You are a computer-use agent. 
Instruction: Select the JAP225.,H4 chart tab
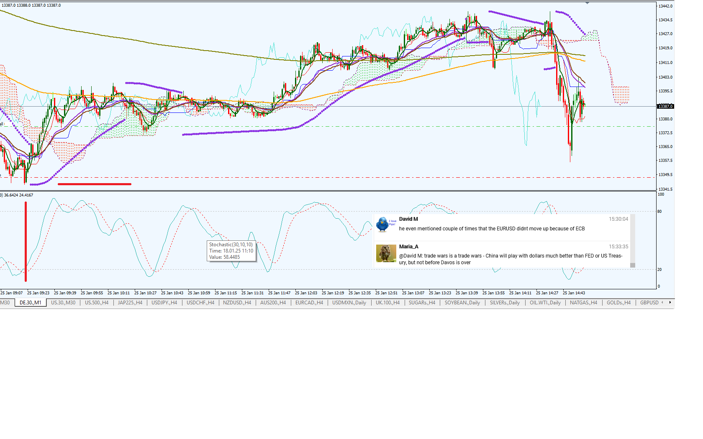130,303
